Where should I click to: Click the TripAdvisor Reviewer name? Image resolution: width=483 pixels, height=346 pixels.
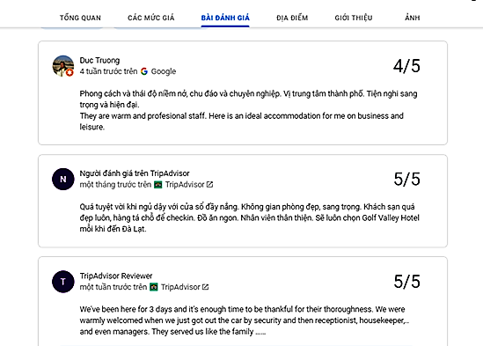point(116,276)
